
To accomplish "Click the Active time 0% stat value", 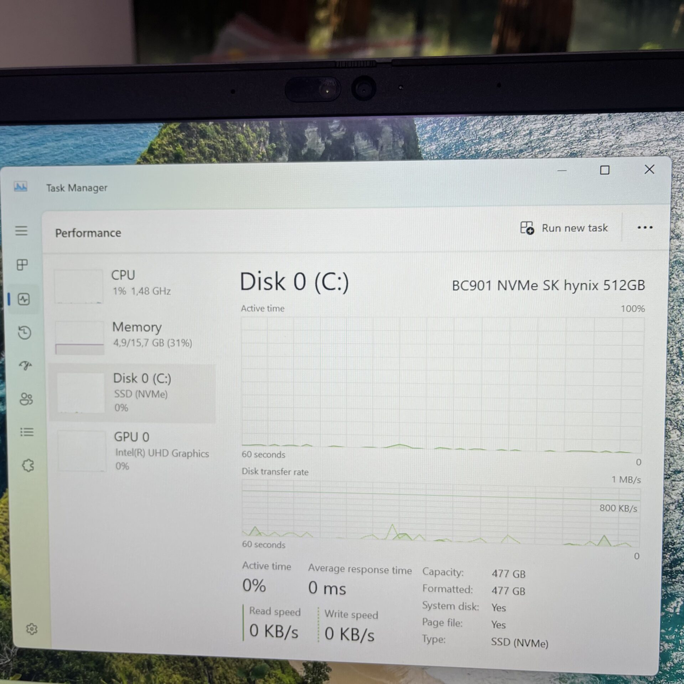I will click(254, 585).
